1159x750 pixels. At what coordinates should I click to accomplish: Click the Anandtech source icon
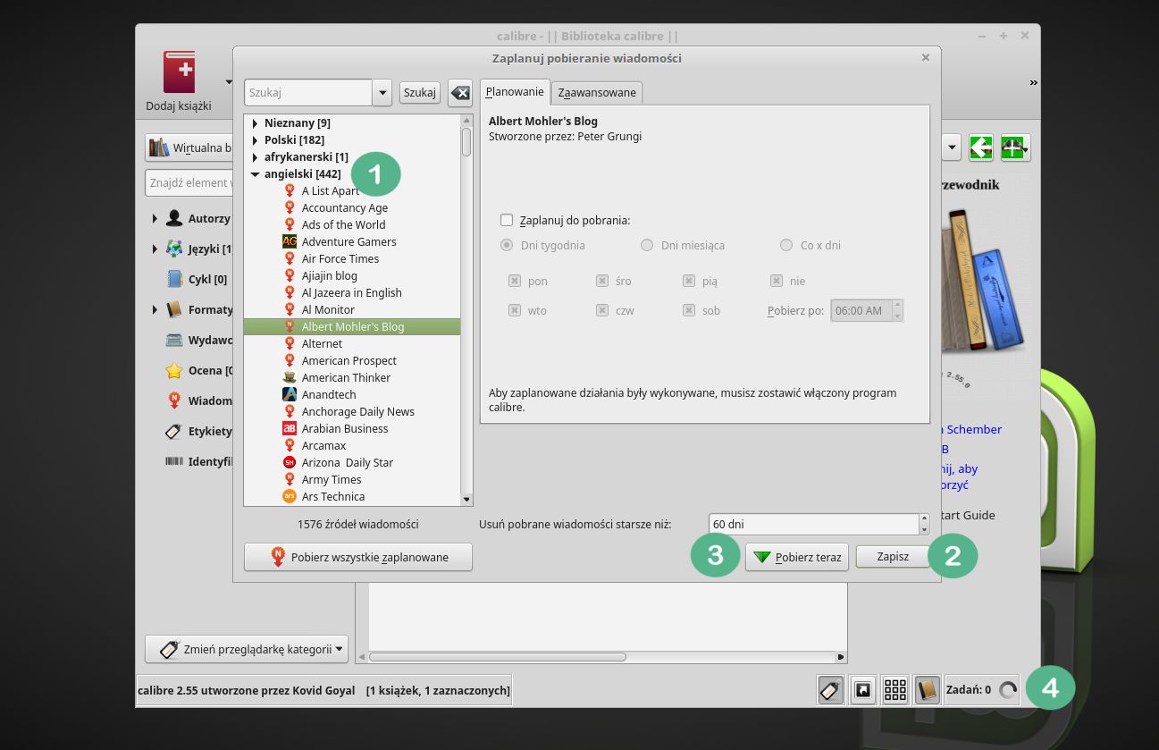tap(290, 394)
